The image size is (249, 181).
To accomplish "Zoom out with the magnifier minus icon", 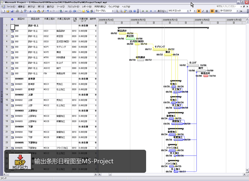I will 121,11.
